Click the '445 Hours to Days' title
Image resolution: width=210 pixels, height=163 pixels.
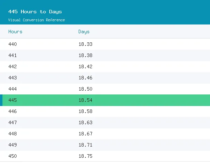(x=35, y=12)
